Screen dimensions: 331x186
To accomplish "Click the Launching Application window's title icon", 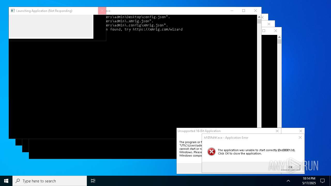I will tap(13, 11).
